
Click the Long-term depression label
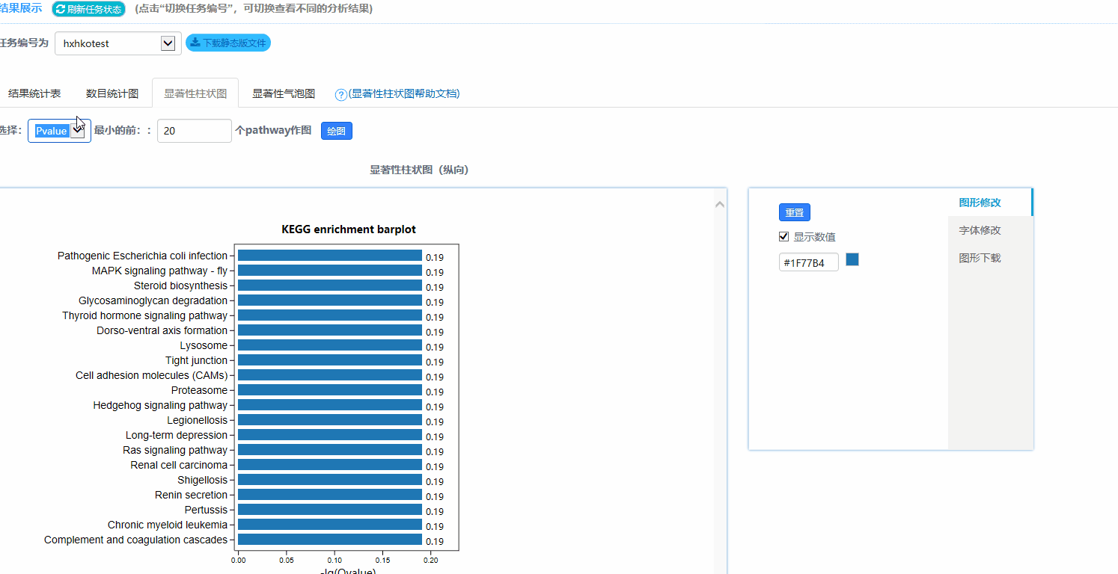pyautogui.click(x=177, y=435)
